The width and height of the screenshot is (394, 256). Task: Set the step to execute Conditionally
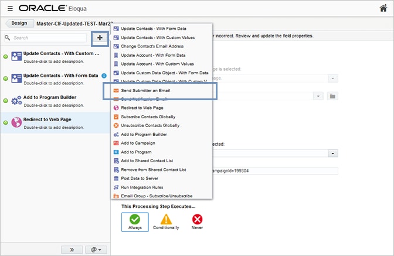pyautogui.click(x=166, y=222)
